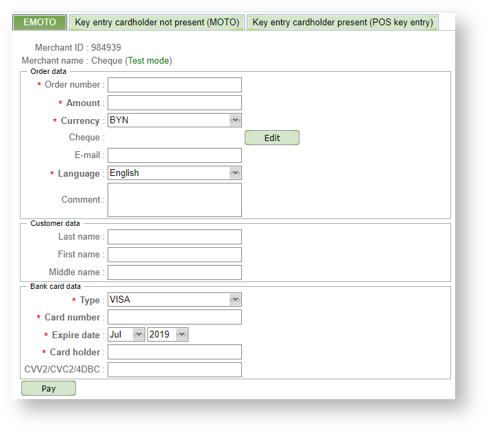Open Key entry cardholder not present (MOTO) tab
This screenshot has width=488, height=432.
(157, 22)
